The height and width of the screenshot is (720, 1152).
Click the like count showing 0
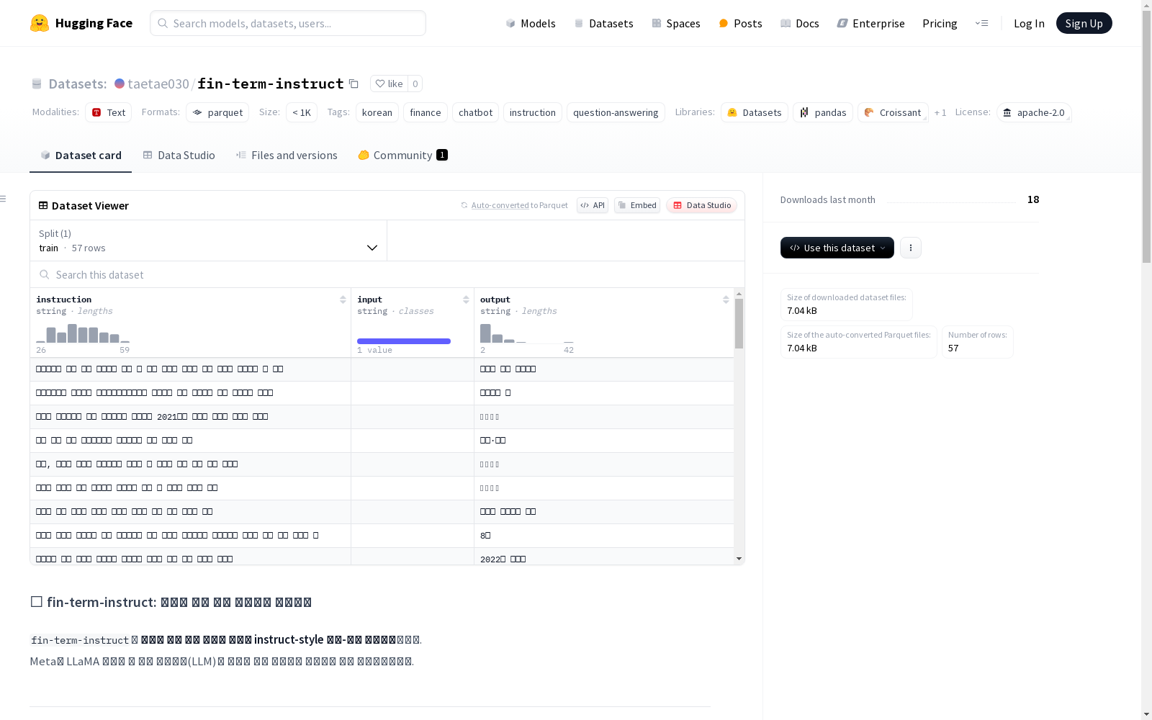[415, 84]
